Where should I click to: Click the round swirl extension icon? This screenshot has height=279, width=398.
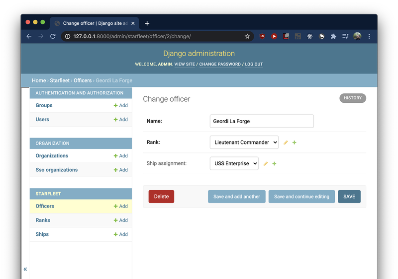[321, 36]
